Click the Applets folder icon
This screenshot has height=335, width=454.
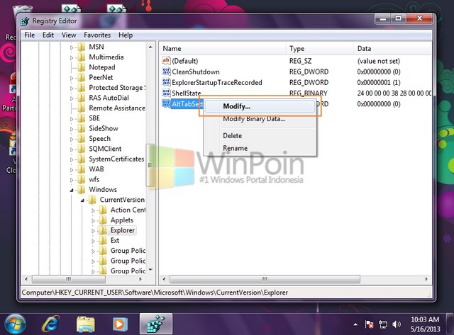coord(103,220)
